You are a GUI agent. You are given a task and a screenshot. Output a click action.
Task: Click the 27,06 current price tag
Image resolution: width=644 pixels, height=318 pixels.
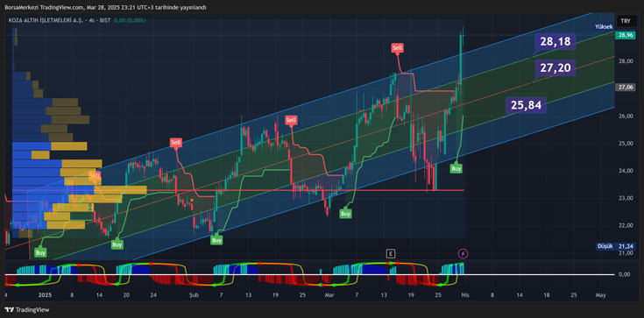(625, 87)
